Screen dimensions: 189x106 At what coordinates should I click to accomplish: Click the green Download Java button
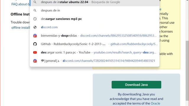[136, 85]
